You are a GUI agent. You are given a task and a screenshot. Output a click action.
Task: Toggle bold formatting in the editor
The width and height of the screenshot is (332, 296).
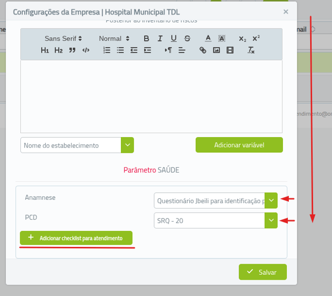coord(146,38)
